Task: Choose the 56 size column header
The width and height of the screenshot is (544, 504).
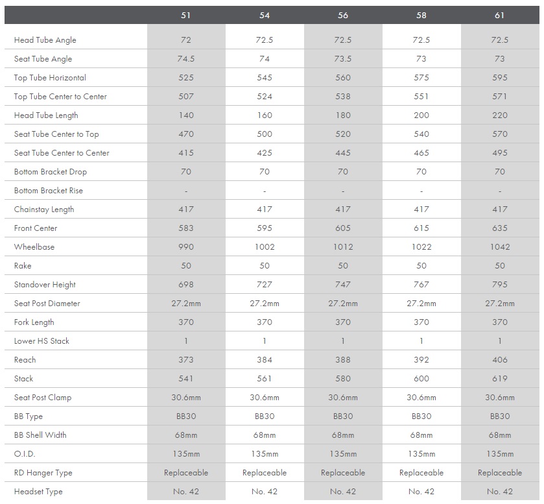Action: pyautogui.click(x=343, y=15)
